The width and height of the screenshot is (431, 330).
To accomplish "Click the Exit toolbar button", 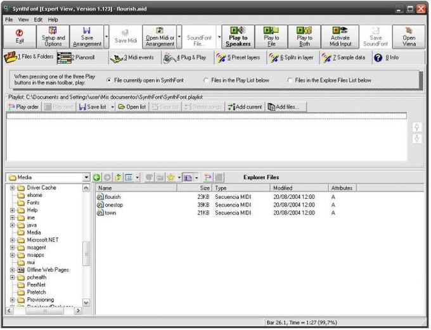I will coord(20,37).
